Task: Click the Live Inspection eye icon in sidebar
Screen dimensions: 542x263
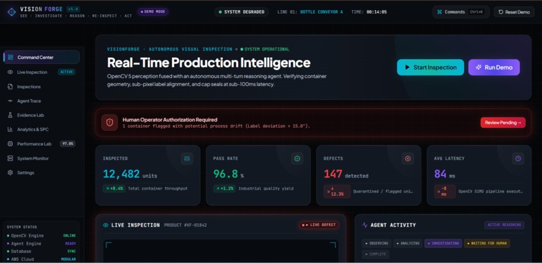Action: click(10, 72)
